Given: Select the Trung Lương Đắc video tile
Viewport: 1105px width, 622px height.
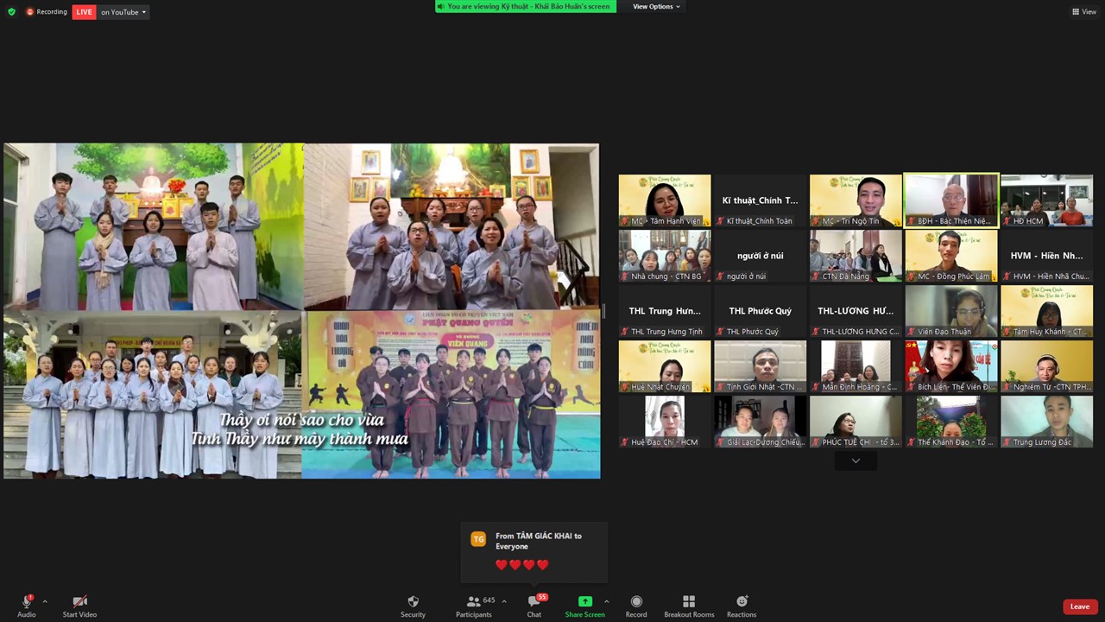Looking at the screenshot, I should (x=1046, y=422).
